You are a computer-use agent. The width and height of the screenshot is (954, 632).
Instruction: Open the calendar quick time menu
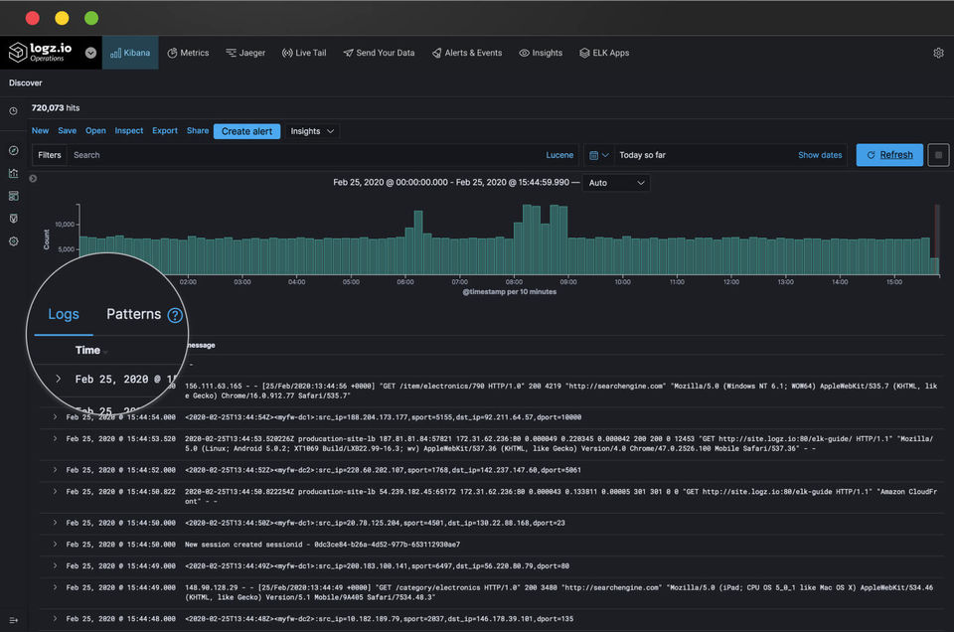tap(598, 155)
